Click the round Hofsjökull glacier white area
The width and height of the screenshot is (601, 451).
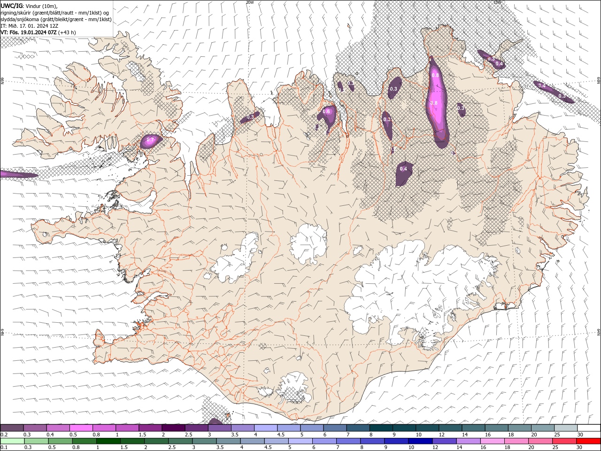309,243
